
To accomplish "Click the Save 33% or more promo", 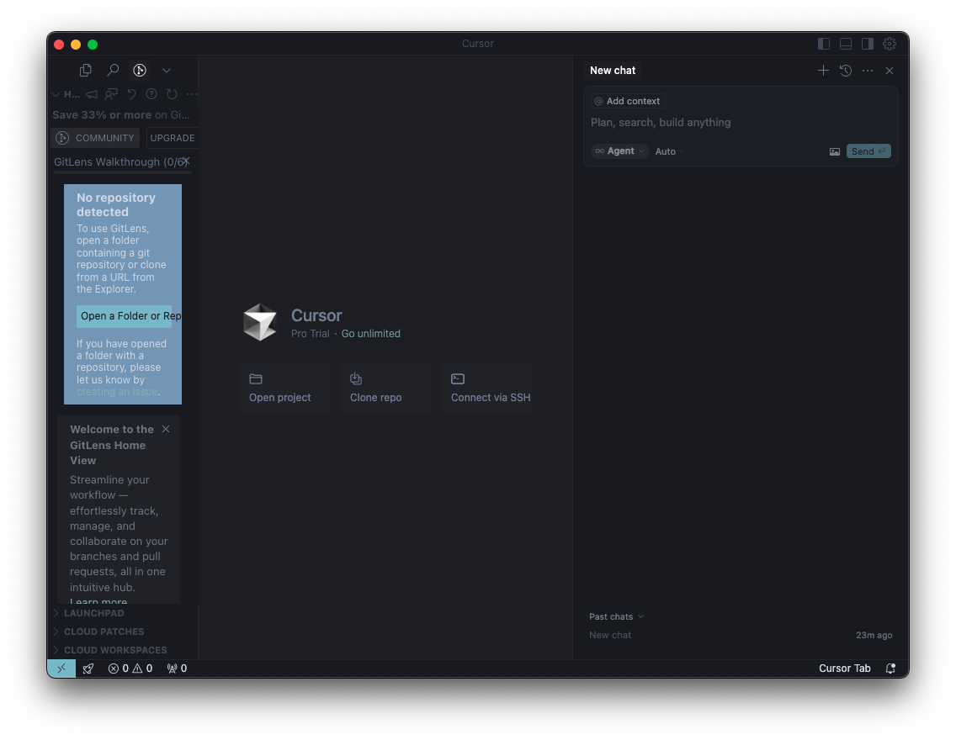I will coord(121,114).
